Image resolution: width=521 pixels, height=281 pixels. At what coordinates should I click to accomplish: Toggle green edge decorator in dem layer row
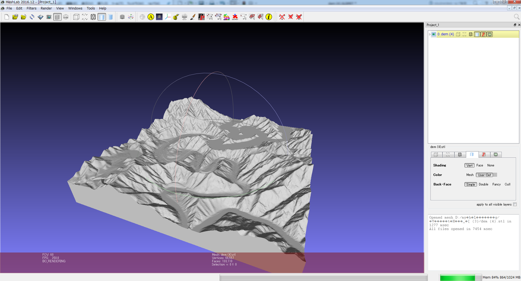[x=489, y=34]
